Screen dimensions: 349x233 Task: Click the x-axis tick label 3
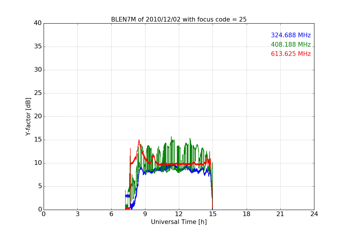click(x=77, y=214)
